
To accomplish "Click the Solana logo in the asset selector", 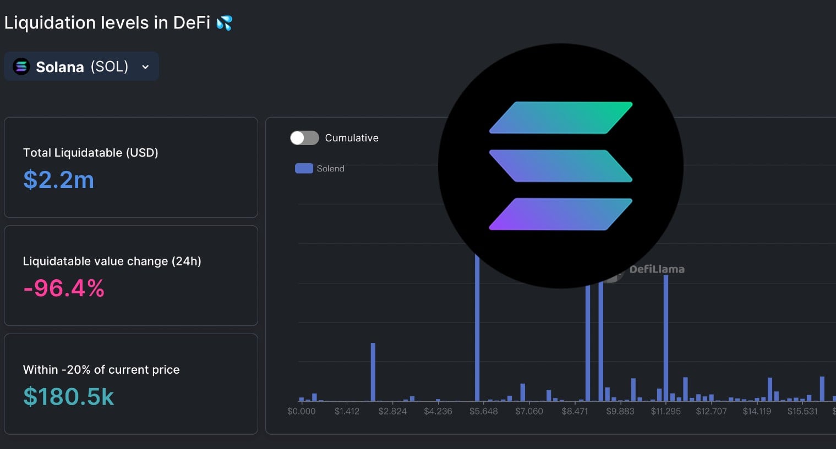I will coord(21,66).
